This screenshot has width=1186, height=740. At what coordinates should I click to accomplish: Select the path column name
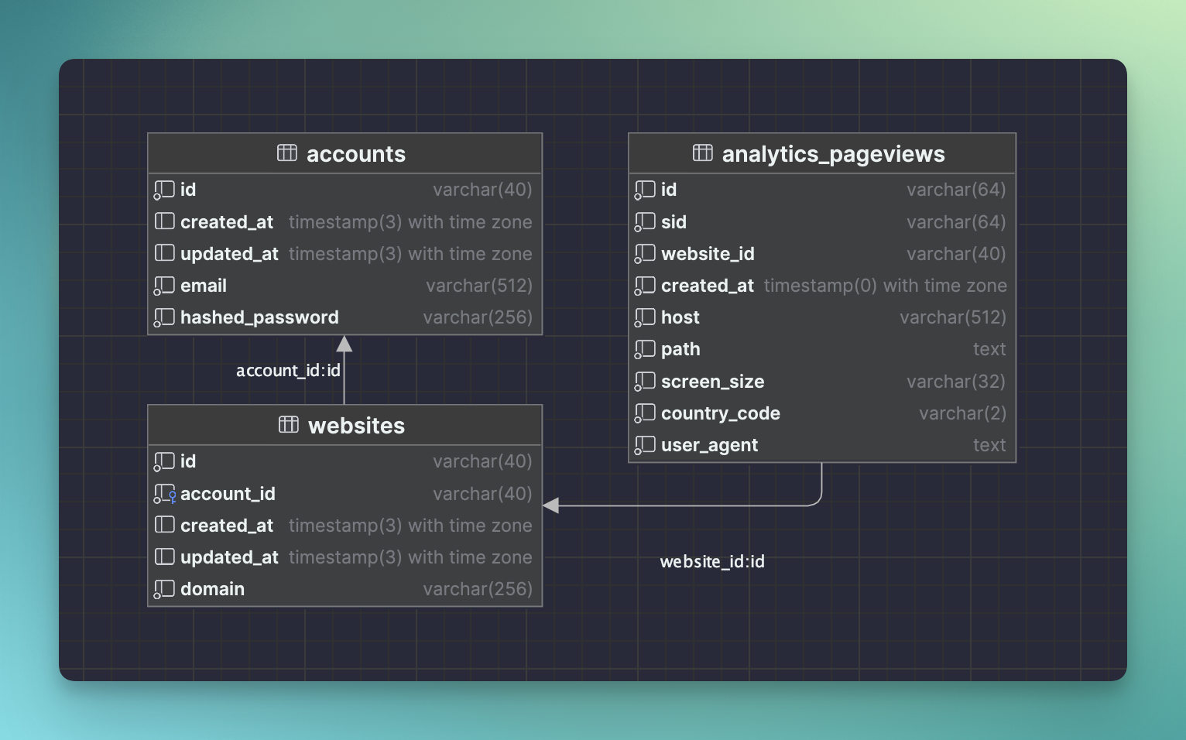tap(680, 350)
